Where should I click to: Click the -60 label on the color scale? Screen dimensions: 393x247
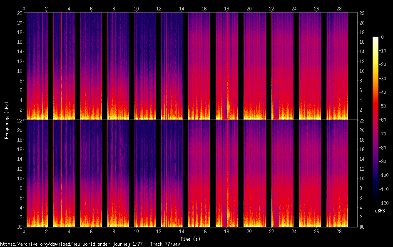[x=384, y=120]
